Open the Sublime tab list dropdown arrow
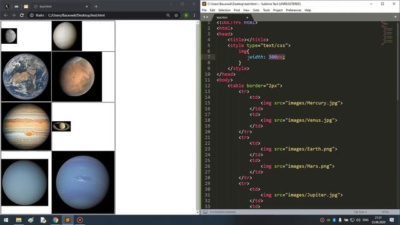The image size is (400, 225). [x=396, y=17]
